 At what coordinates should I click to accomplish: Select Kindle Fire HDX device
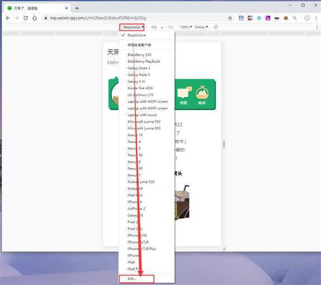[x=147, y=88]
